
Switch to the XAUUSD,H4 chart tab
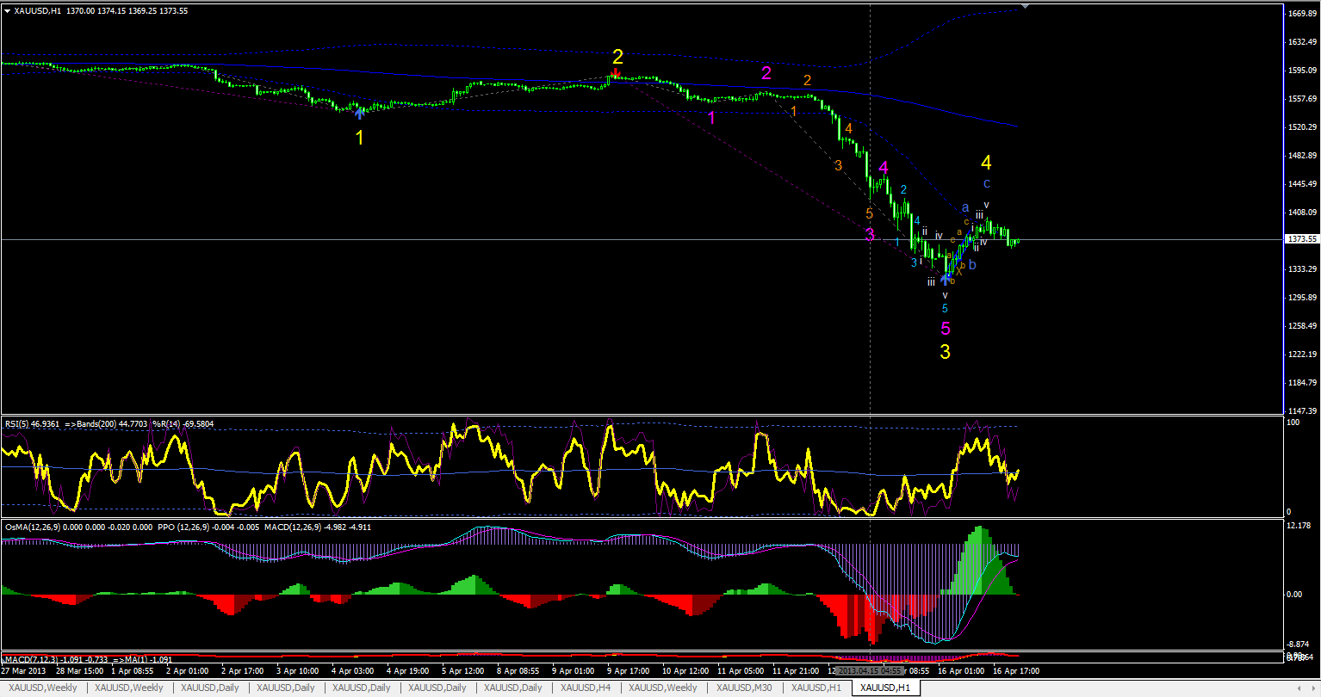(x=586, y=688)
